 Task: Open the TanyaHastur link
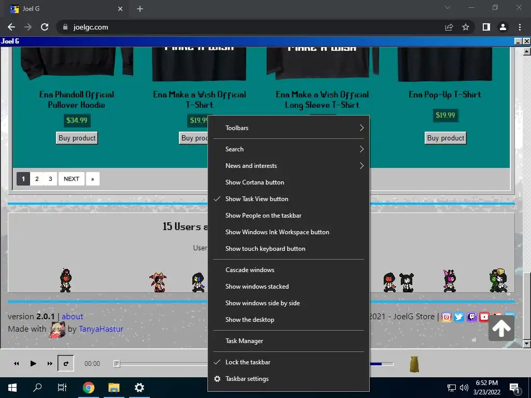(101, 329)
